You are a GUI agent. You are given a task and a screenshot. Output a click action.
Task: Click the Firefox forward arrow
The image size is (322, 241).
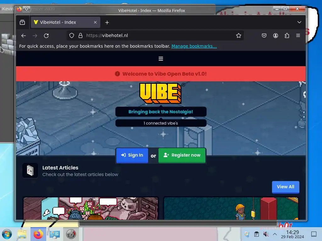(35, 36)
